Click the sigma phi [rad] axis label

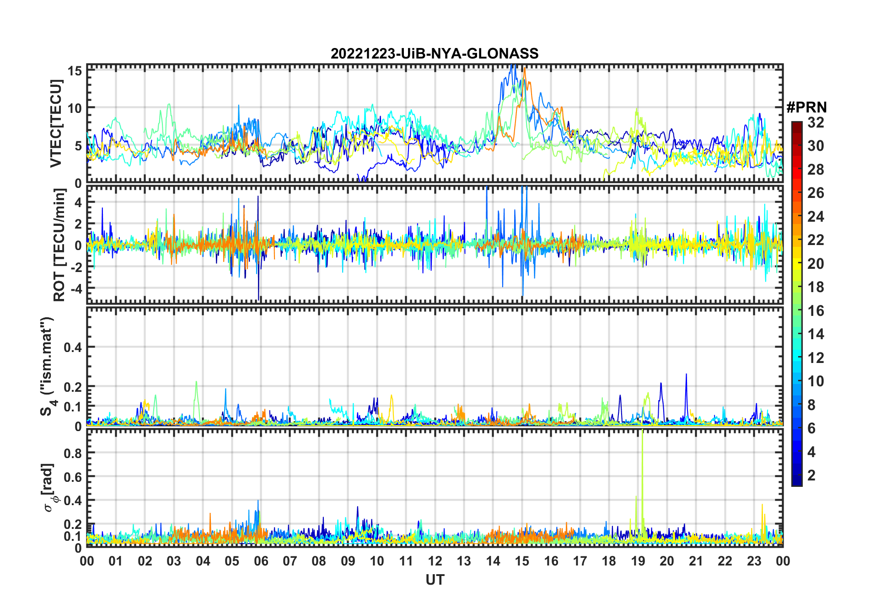(49, 487)
